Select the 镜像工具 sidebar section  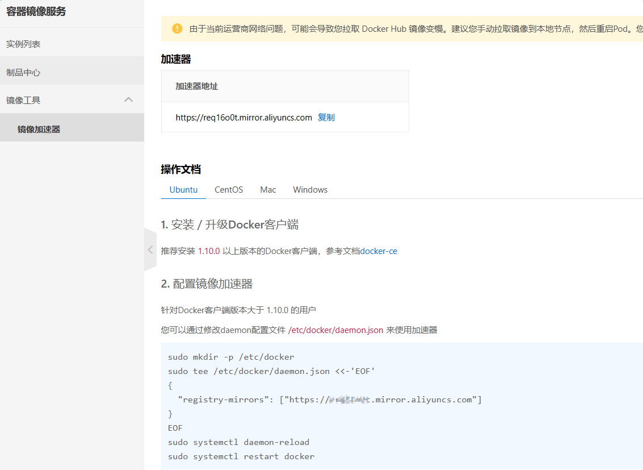point(72,100)
